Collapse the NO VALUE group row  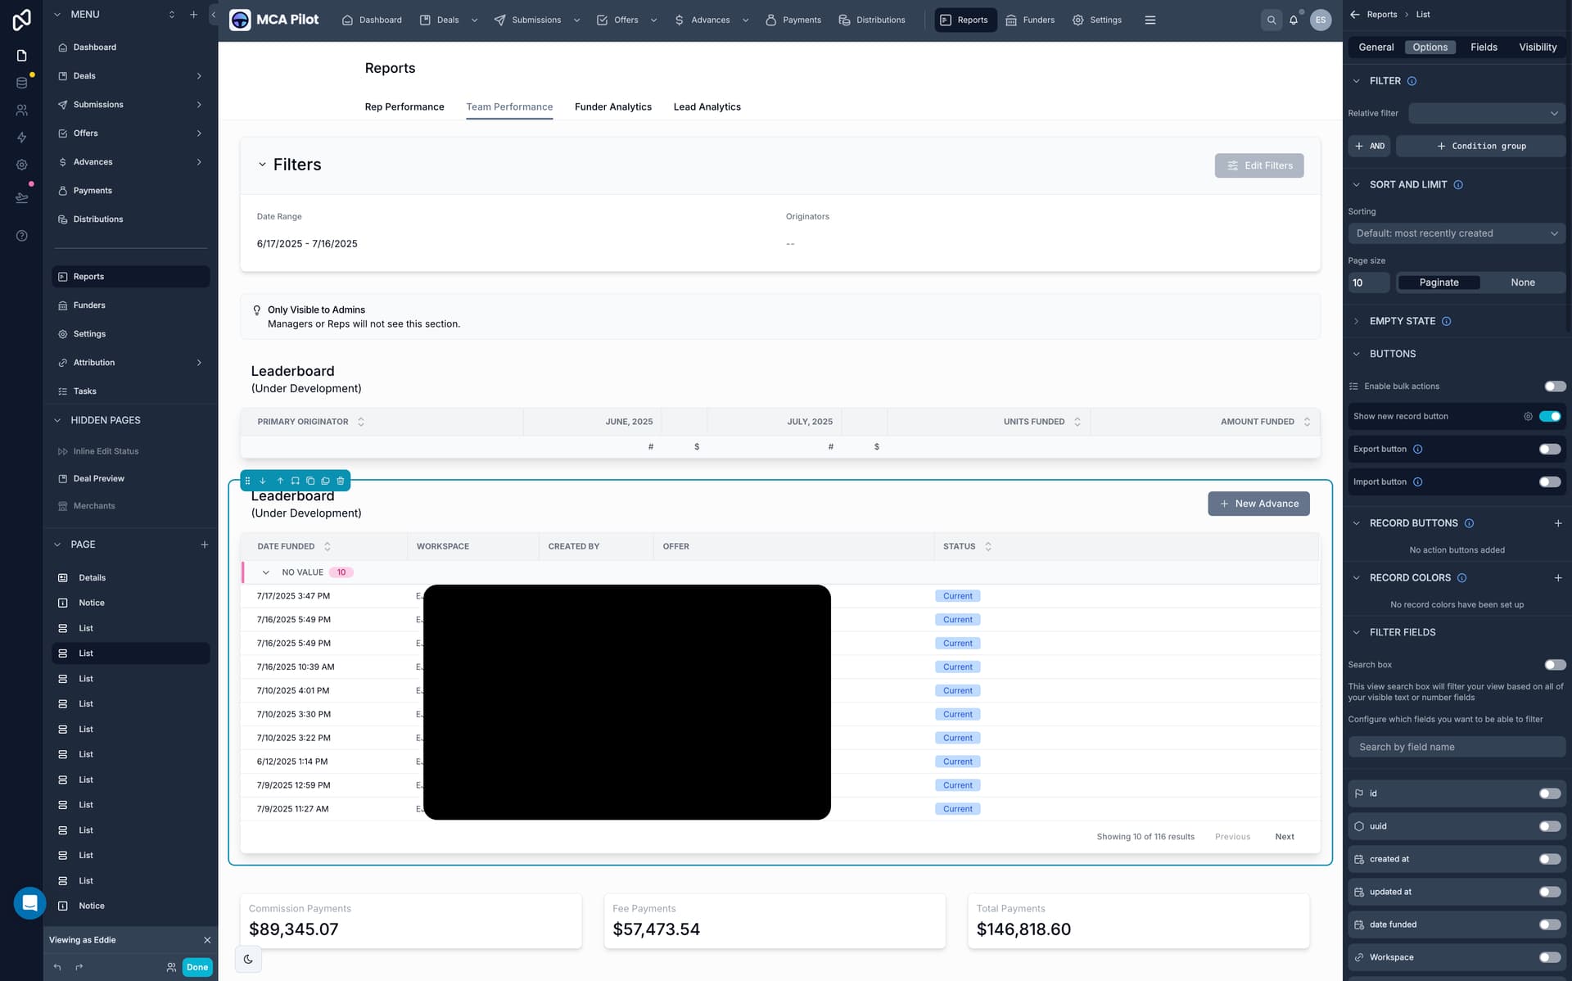pyautogui.click(x=266, y=572)
